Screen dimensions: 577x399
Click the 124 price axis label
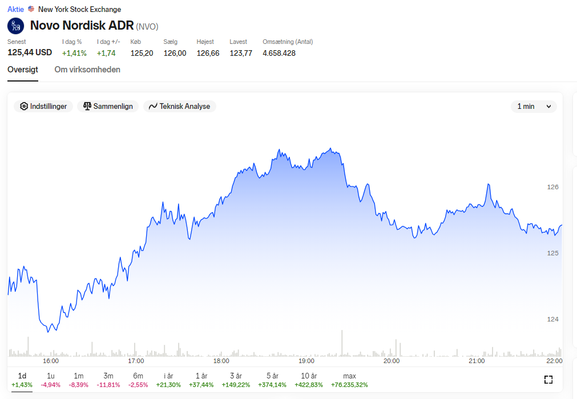552,319
